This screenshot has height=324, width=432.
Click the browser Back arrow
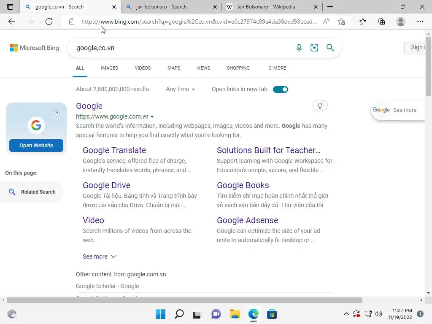[11, 22]
